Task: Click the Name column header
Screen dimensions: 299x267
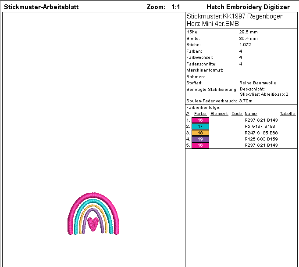Action: pos(250,114)
